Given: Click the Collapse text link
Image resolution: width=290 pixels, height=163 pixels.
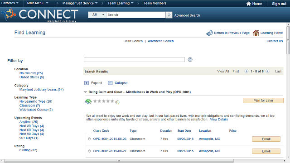Looking at the screenshot, I should [121, 83].
